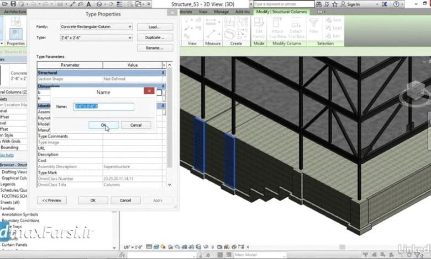Open the Type dropdown showing 2'-6" x 2'-6"
Viewport: 431px width, 259px height.
(x=130, y=37)
